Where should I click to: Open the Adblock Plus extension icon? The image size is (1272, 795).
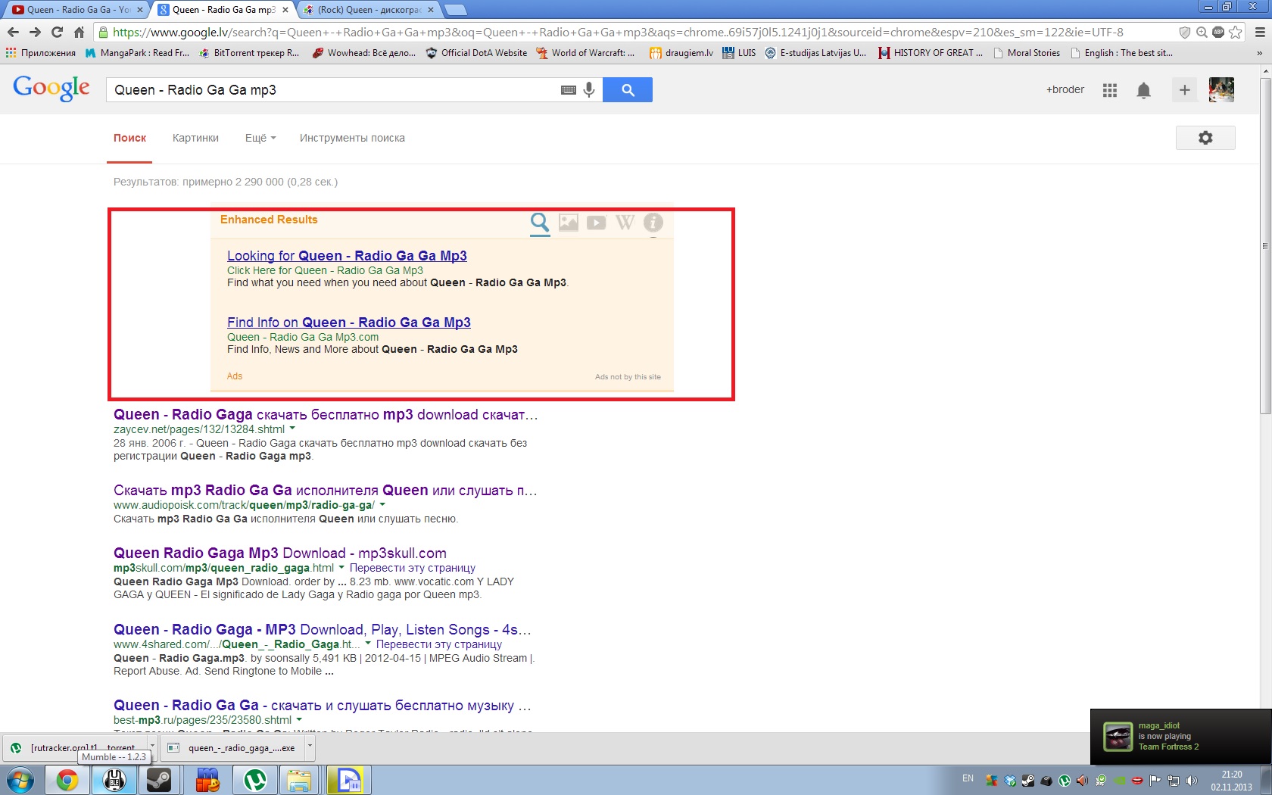pos(1218,32)
